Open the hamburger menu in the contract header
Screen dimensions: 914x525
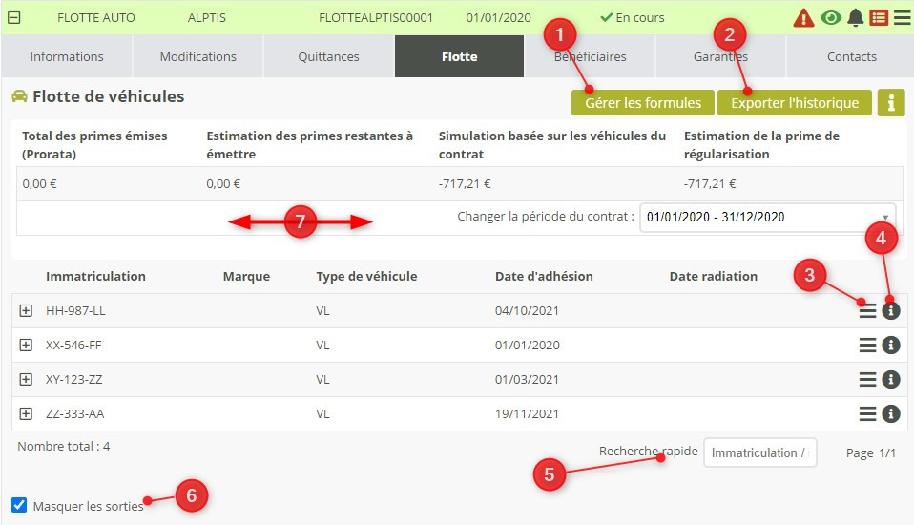point(902,18)
